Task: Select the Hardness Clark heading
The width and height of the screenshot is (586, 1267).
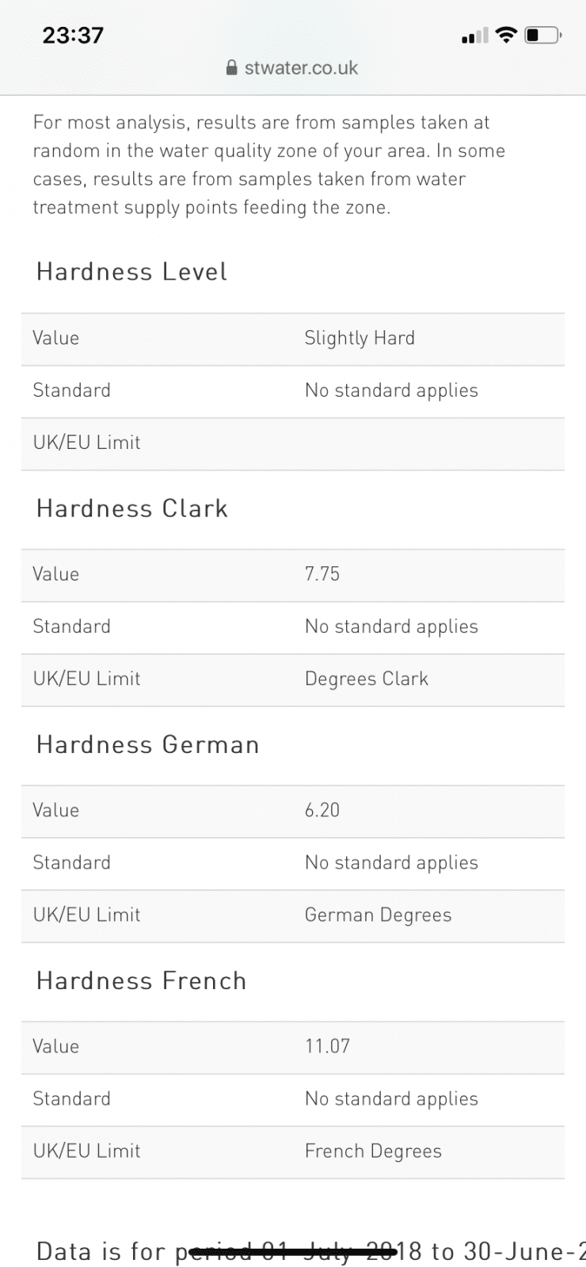Action: (132, 508)
